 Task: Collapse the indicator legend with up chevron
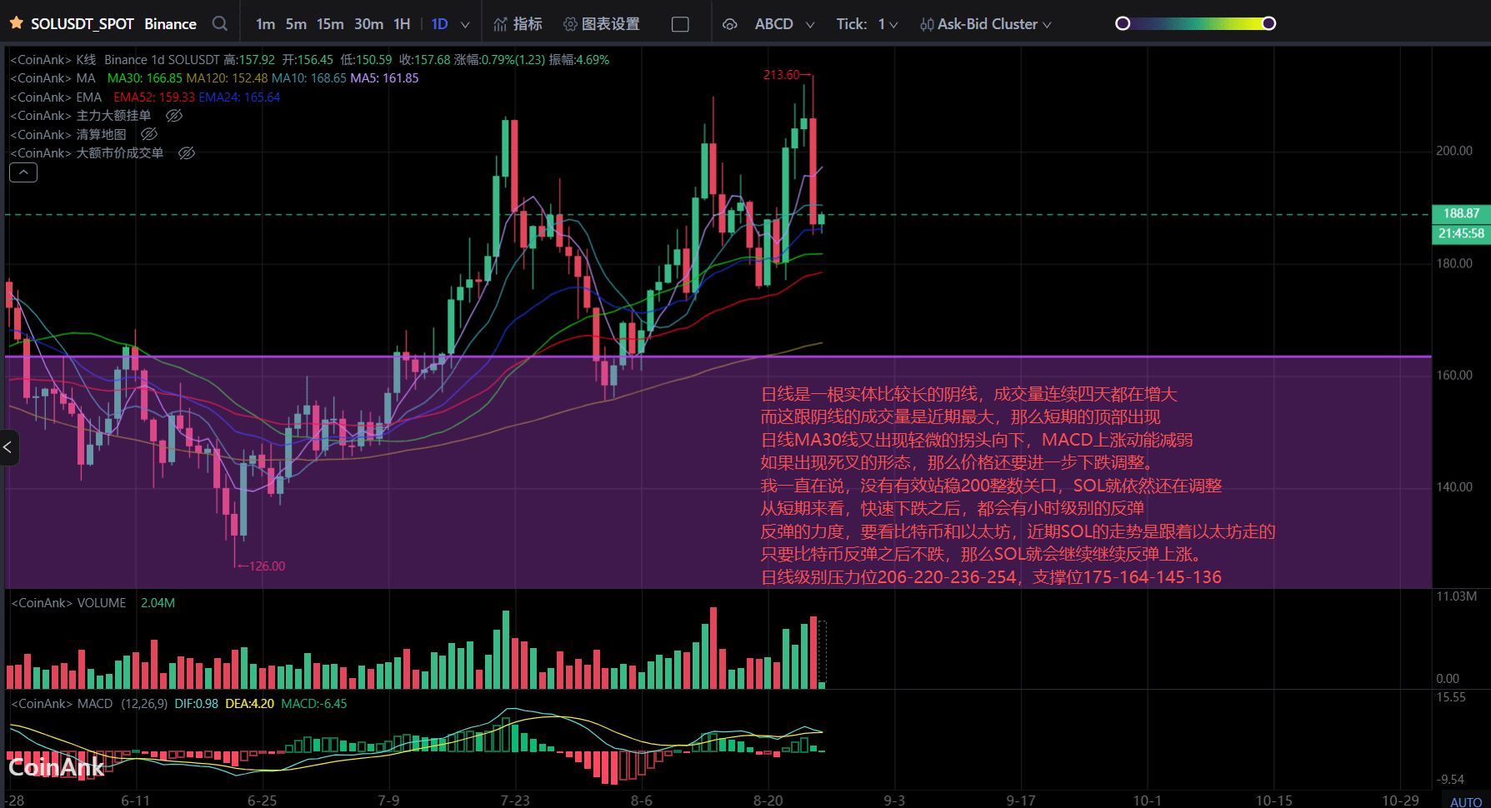pos(23,172)
